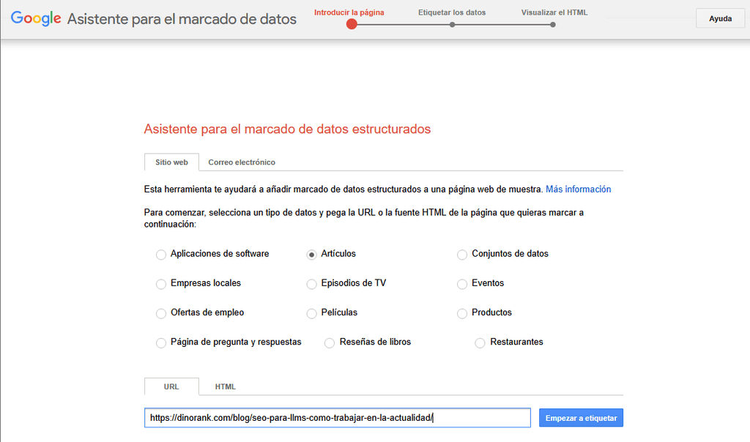Select 'Episodios de TV' data type

(x=312, y=284)
